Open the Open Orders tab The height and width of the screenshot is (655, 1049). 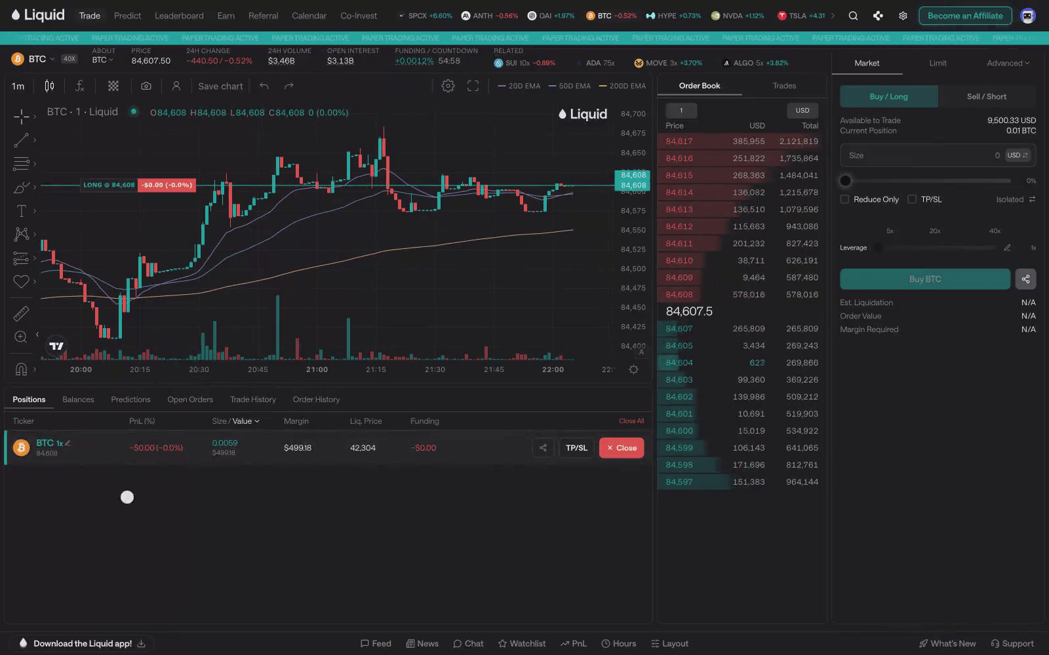[x=190, y=400]
